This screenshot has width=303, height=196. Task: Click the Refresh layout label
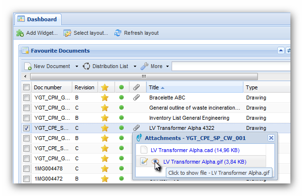click(x=141, y=33)
